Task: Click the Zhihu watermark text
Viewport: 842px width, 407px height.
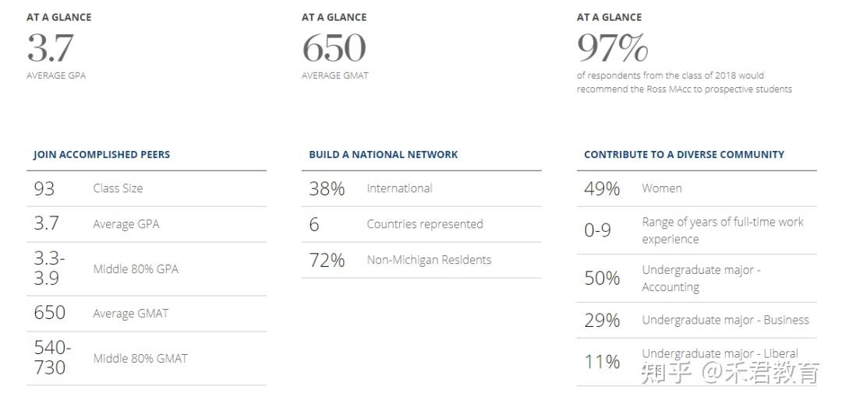Action: pos(731,373)
